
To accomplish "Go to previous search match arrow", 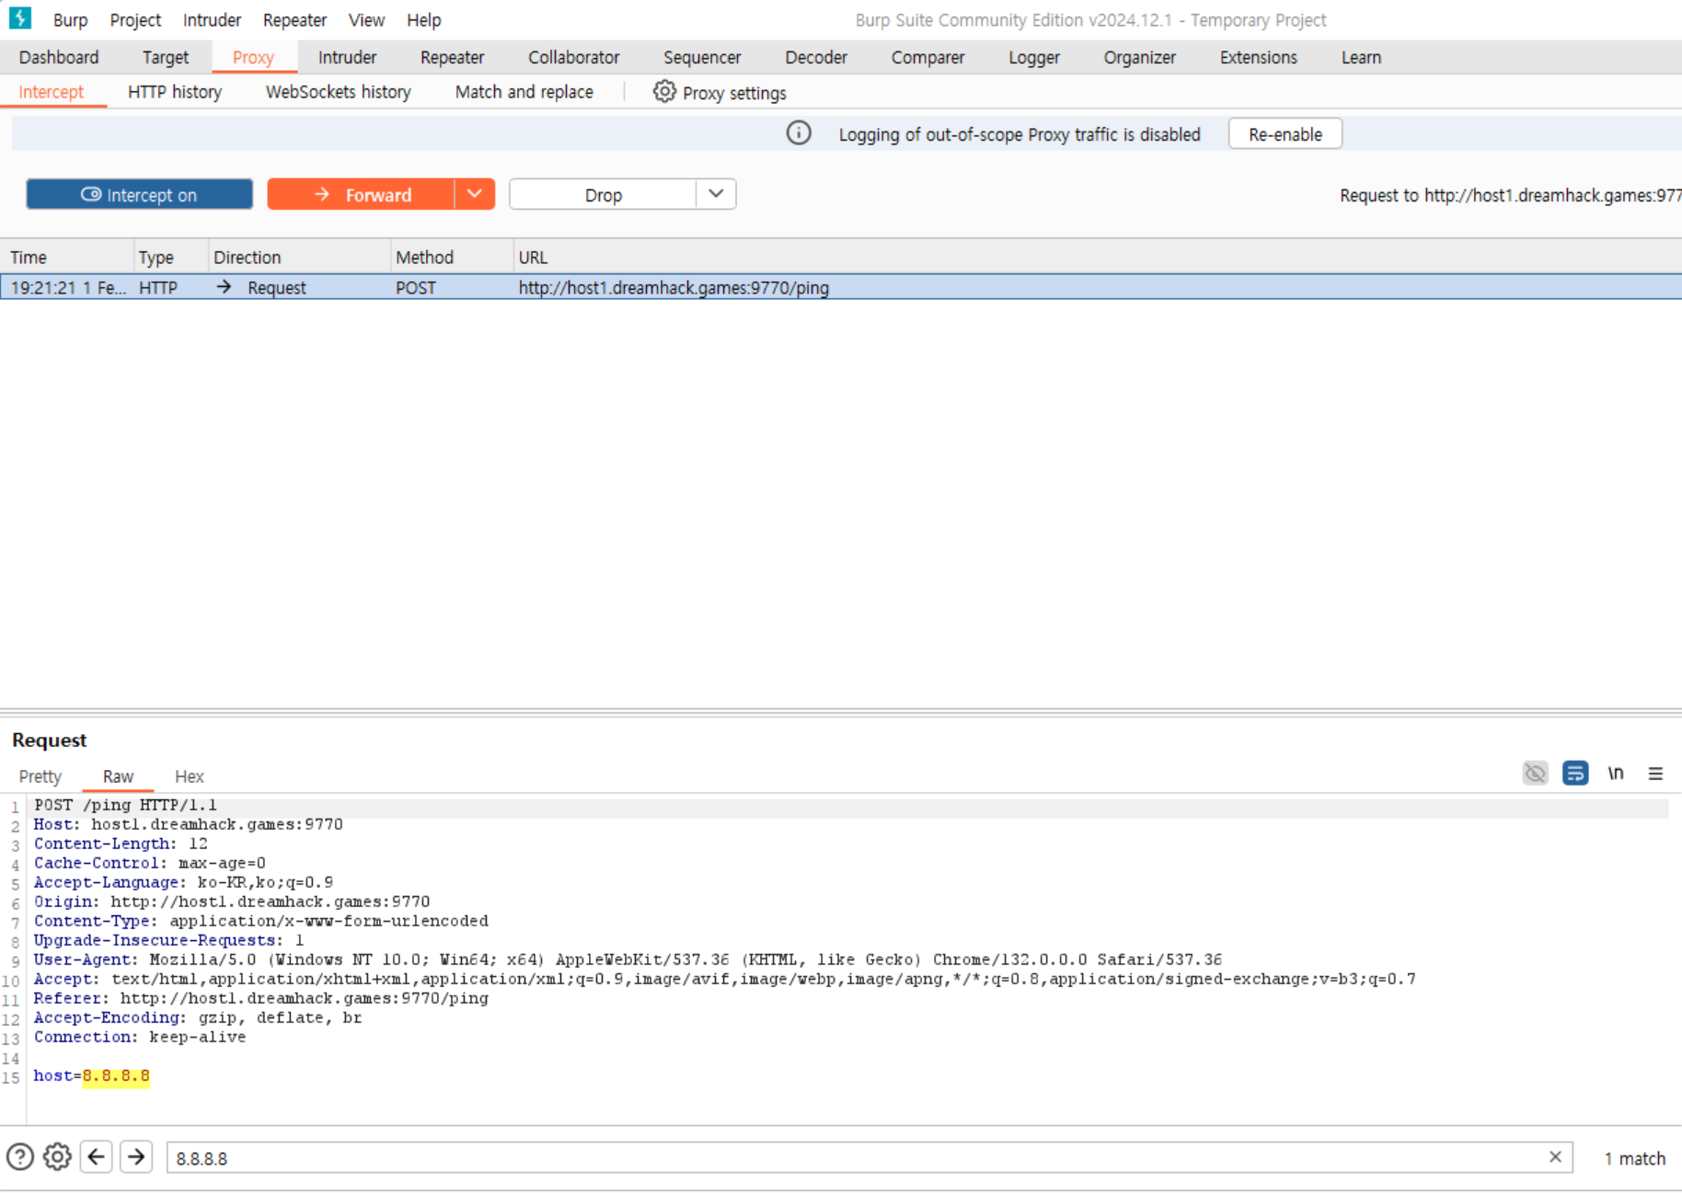I will (x=97, y=1157).
